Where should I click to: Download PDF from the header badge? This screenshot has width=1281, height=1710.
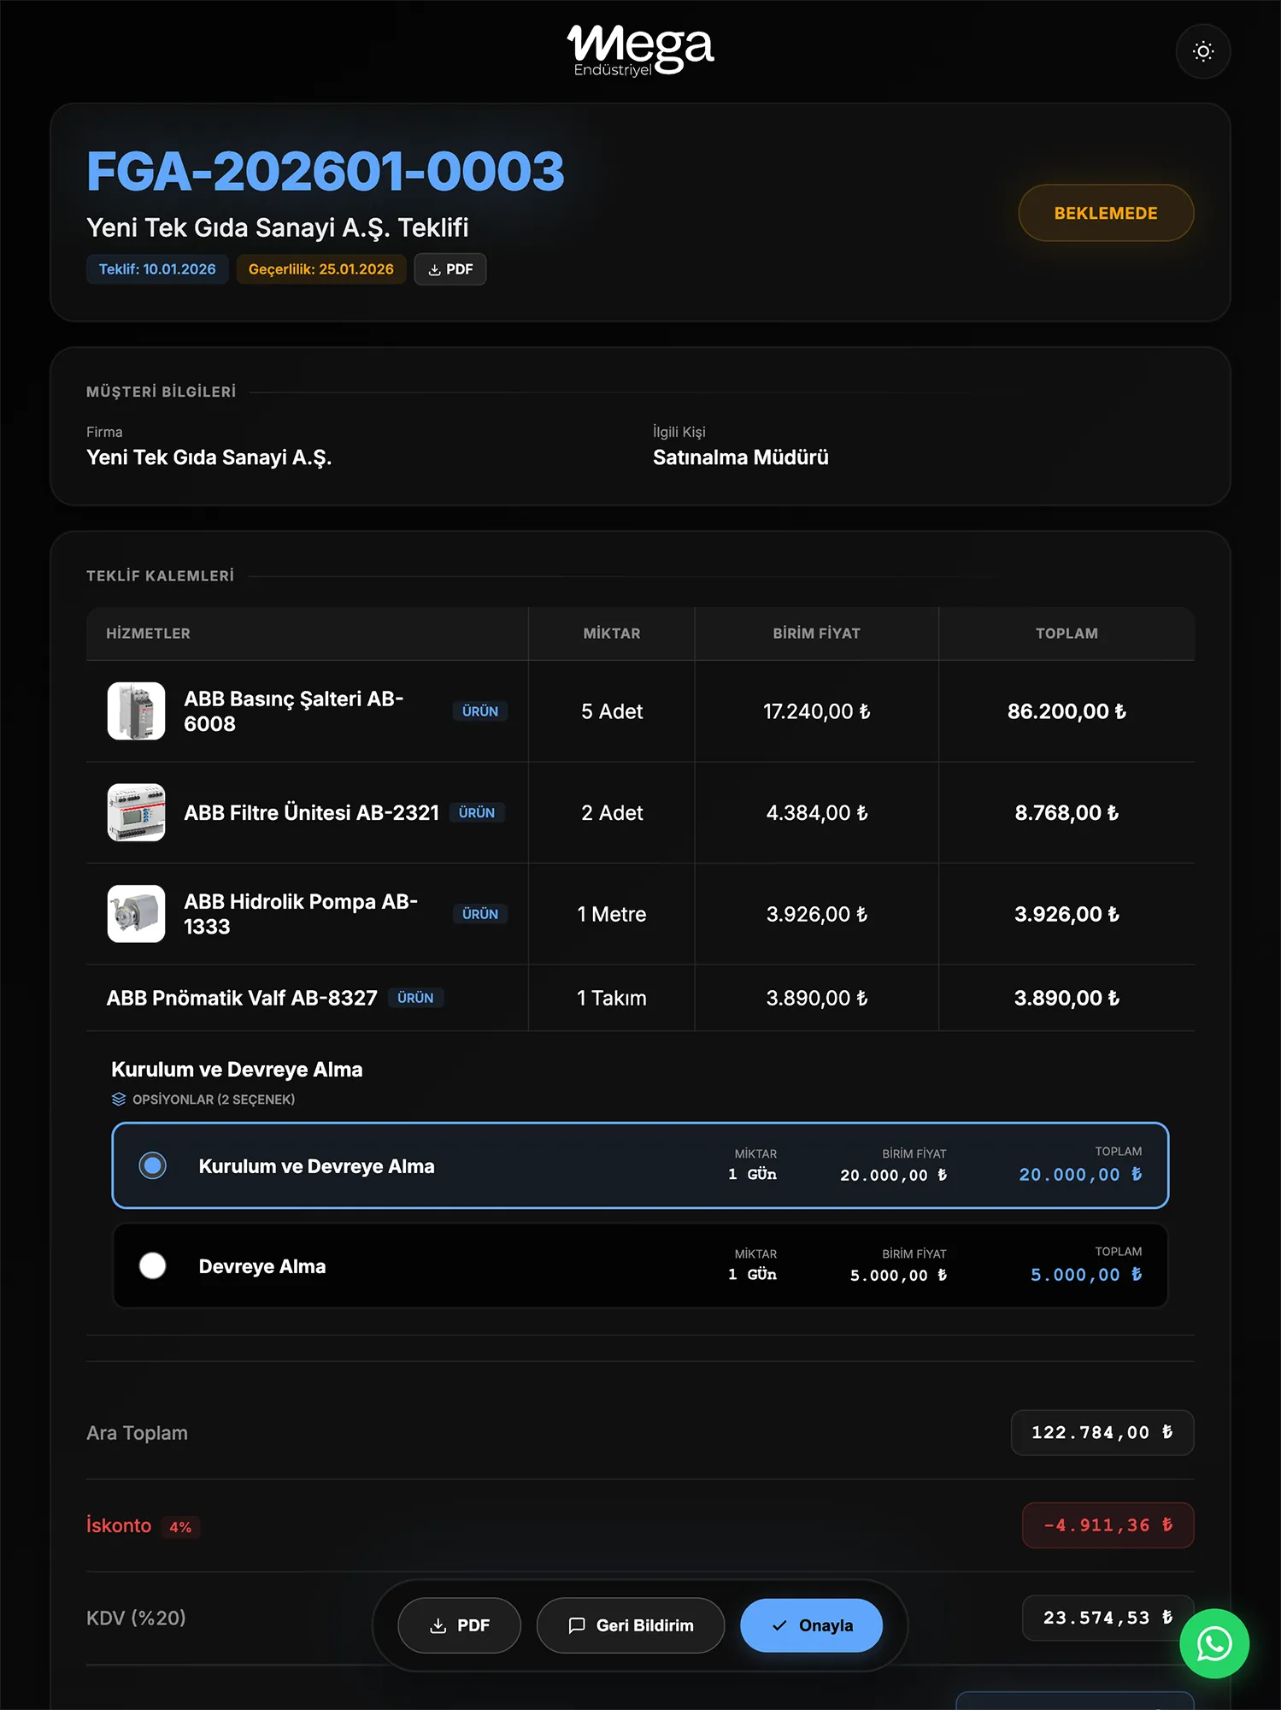pyautogui.click(x=450, y=269)
